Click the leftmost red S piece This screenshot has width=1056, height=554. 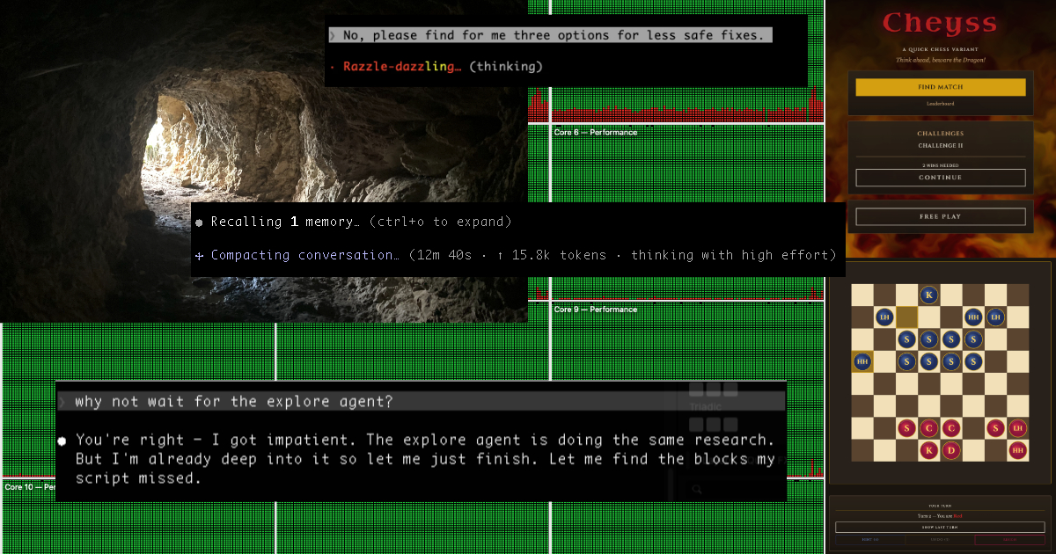point(907,428)
